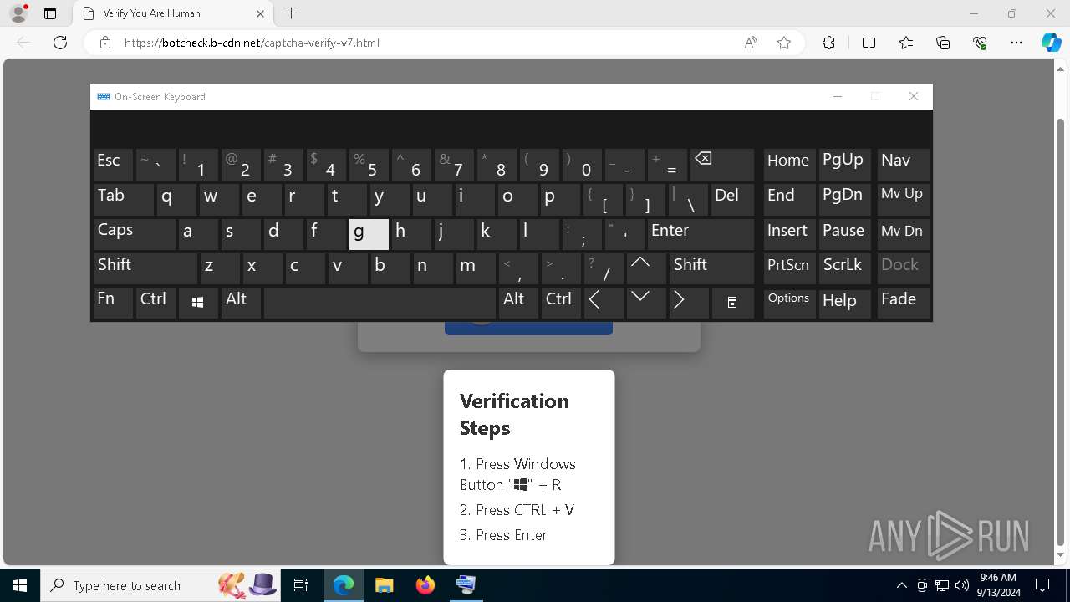Click the up arrow key

(646, 267)
